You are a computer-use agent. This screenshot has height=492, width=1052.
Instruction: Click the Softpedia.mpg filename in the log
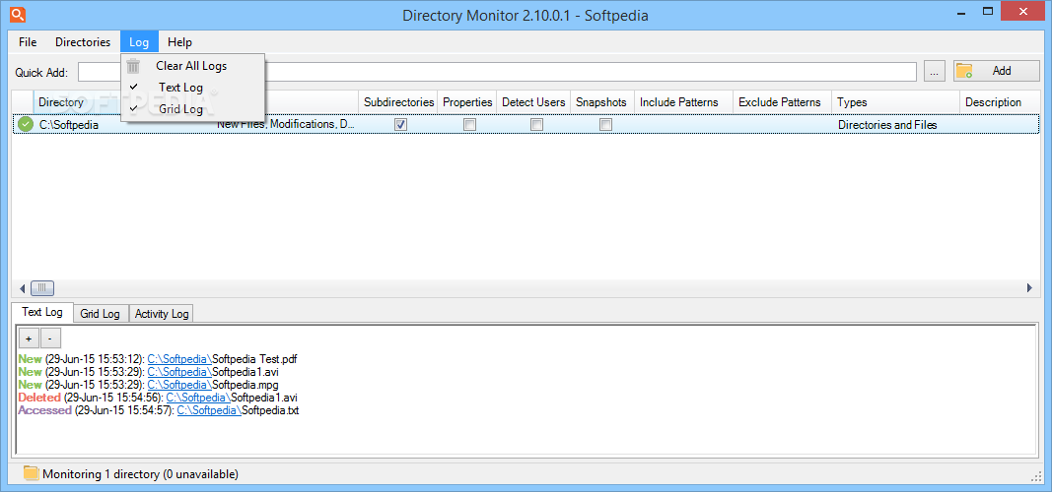tap(245, 385)
